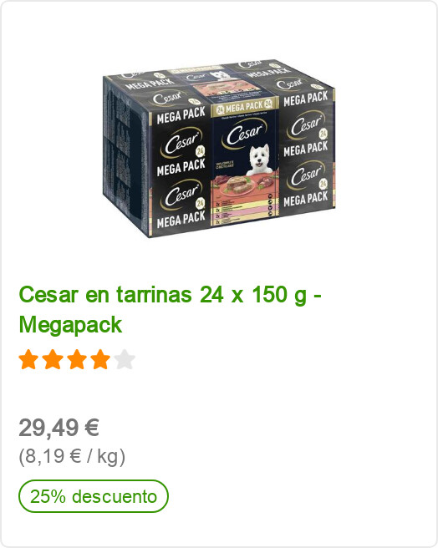Choose the third orange rating star
Image resolution: width=438 pixels, height=548 pixels.
[77, 359]
